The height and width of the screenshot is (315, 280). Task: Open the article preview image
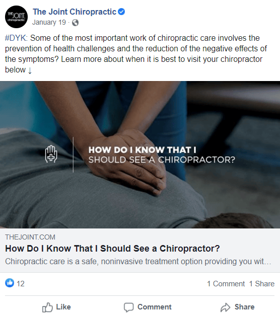point(140,154)
